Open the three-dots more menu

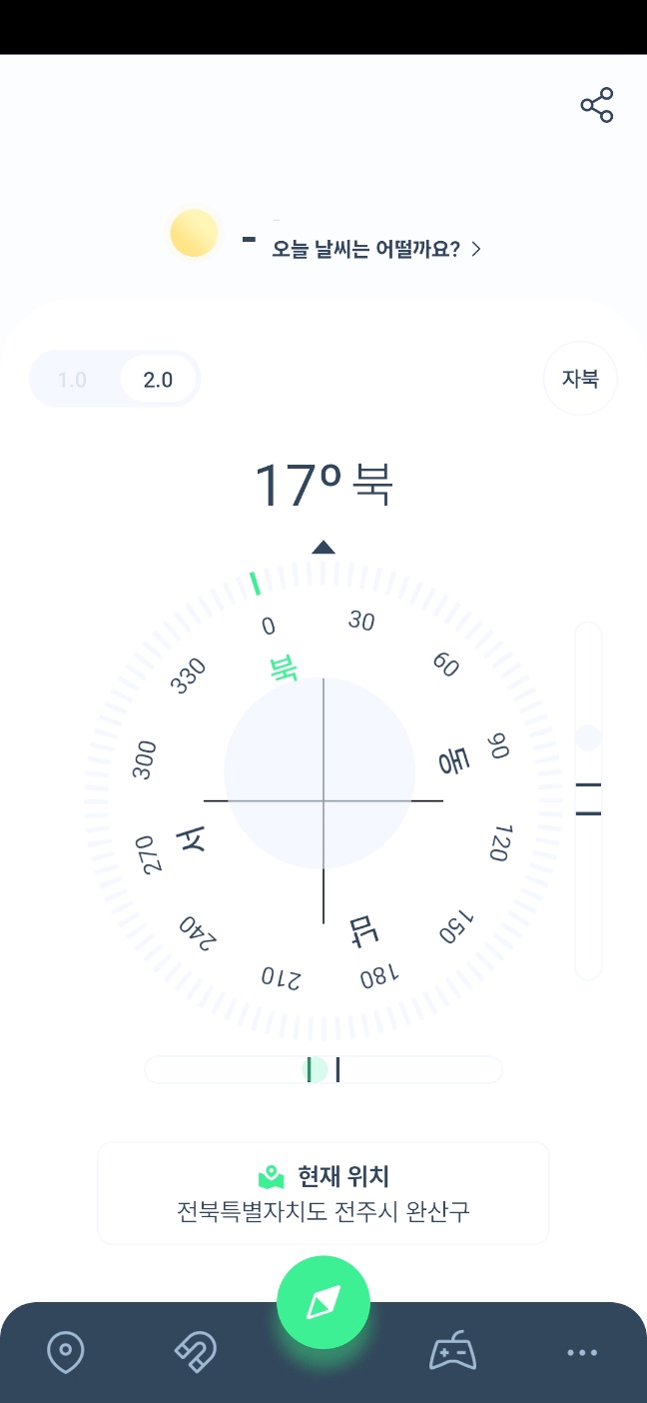point(581,1353)
